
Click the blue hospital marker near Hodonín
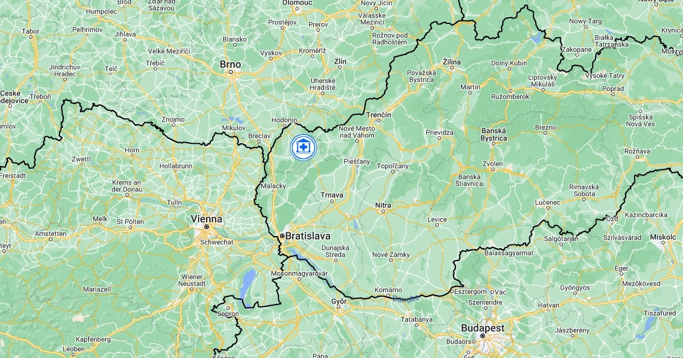[303, 147]
